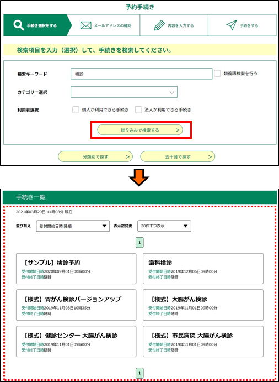The width and height of the screenshot is (279, 382).
Task: Enable the 類義語検索を行う checkbox
Action: click(x=217, y=74)
